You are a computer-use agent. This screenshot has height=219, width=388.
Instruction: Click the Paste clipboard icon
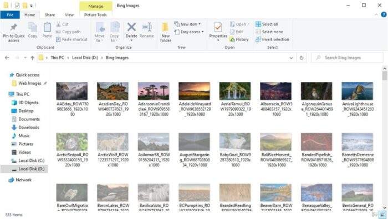click(x=47, y=27)
